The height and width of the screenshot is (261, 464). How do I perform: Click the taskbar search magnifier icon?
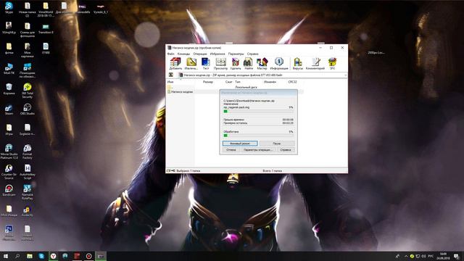[x=17, y=256]
